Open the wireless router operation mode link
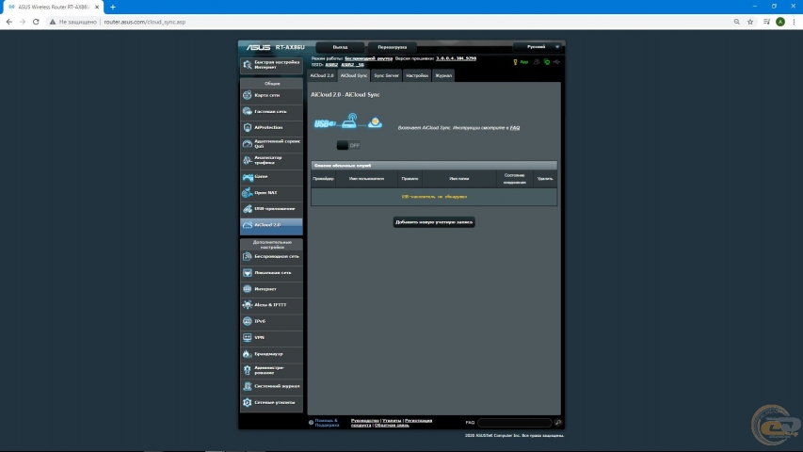 click(x=369, y=58)
